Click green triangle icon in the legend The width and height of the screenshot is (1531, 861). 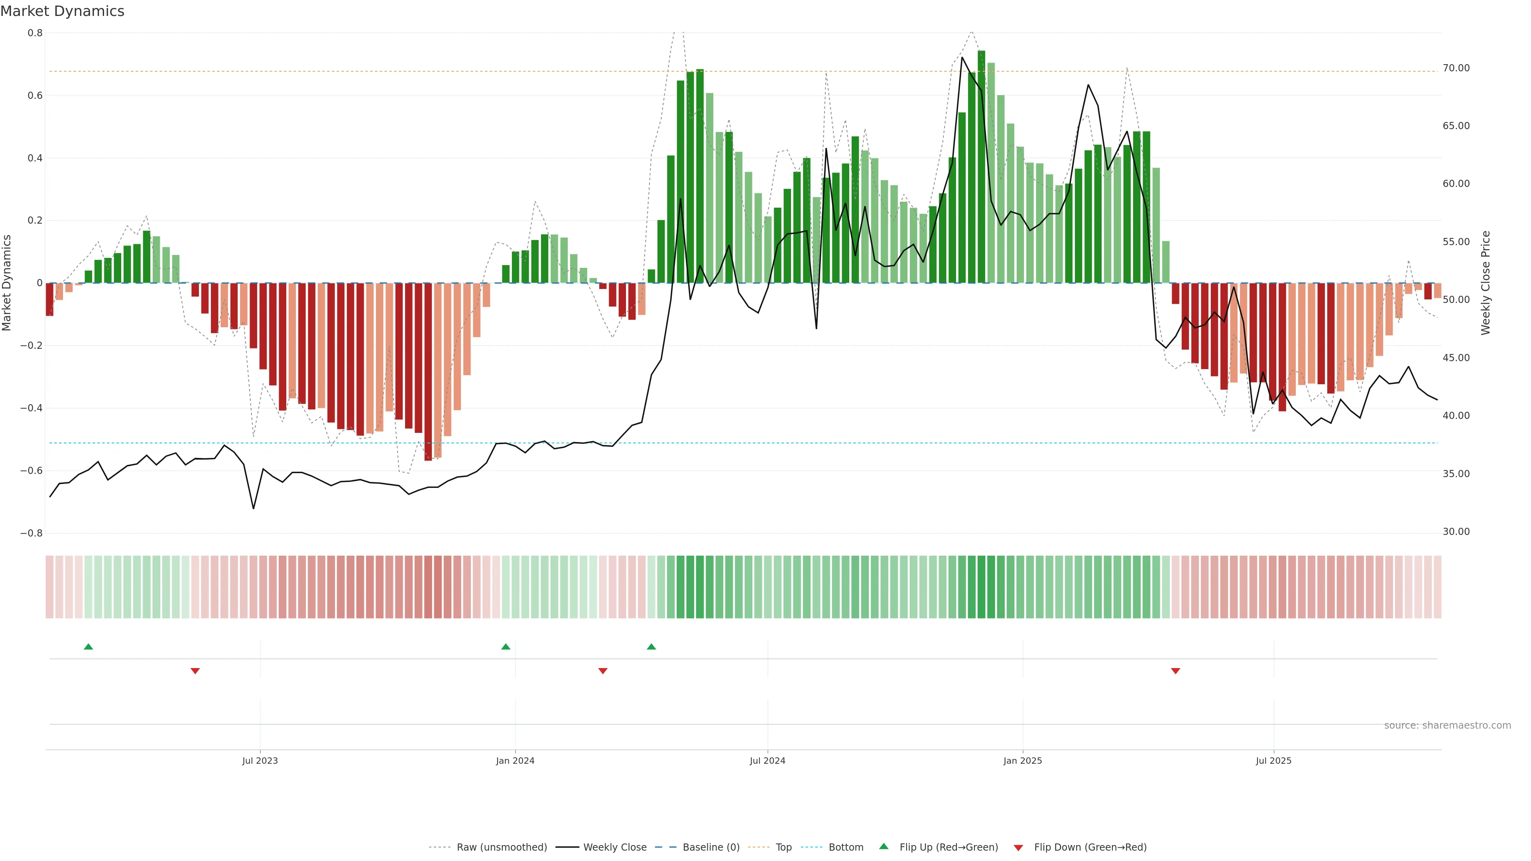coord(884,847)
